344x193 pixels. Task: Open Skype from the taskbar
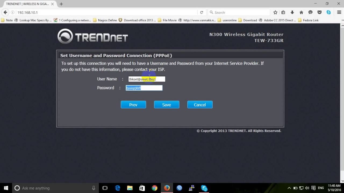point(204,188)
